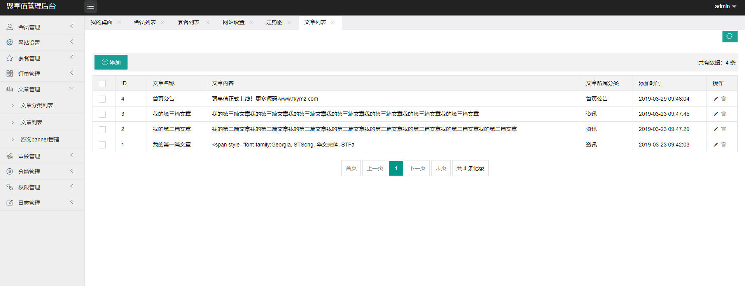The image size is (745, 286).
Task: Check the checkbox for article ID 4
Action: point(102,99)
